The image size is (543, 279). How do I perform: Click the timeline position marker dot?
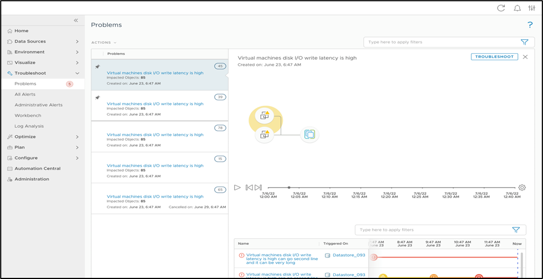tap(289, 188)
